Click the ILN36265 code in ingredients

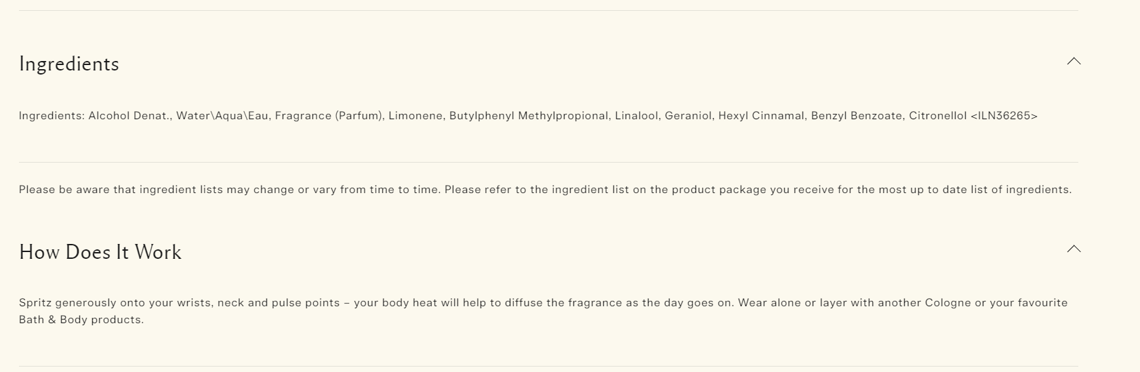1004,116
